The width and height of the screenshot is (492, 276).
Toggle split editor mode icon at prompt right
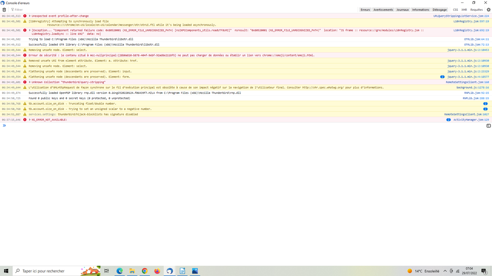489,126
